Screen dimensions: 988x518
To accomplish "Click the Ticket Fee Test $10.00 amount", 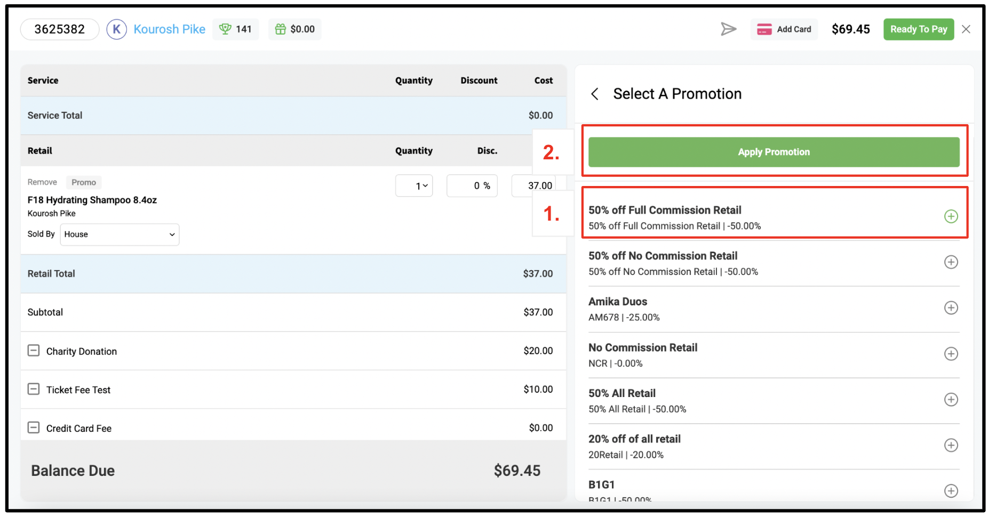I will [538, 389].
